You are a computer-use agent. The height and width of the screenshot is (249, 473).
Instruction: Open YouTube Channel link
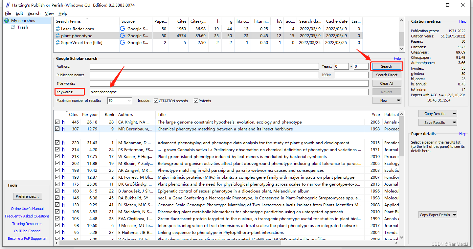point(27,231)
